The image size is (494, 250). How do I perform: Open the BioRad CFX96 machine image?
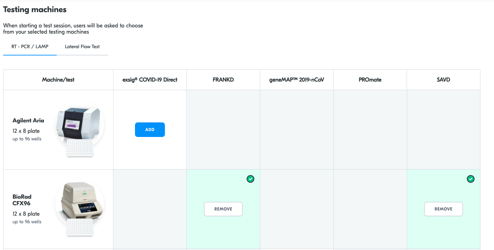[79, 201]
